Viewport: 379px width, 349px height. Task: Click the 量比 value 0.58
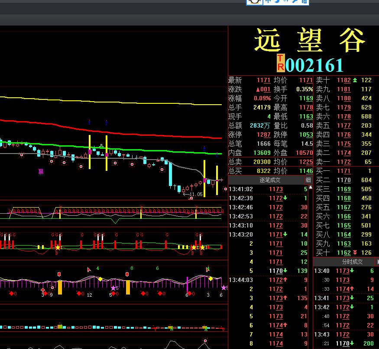307,125
